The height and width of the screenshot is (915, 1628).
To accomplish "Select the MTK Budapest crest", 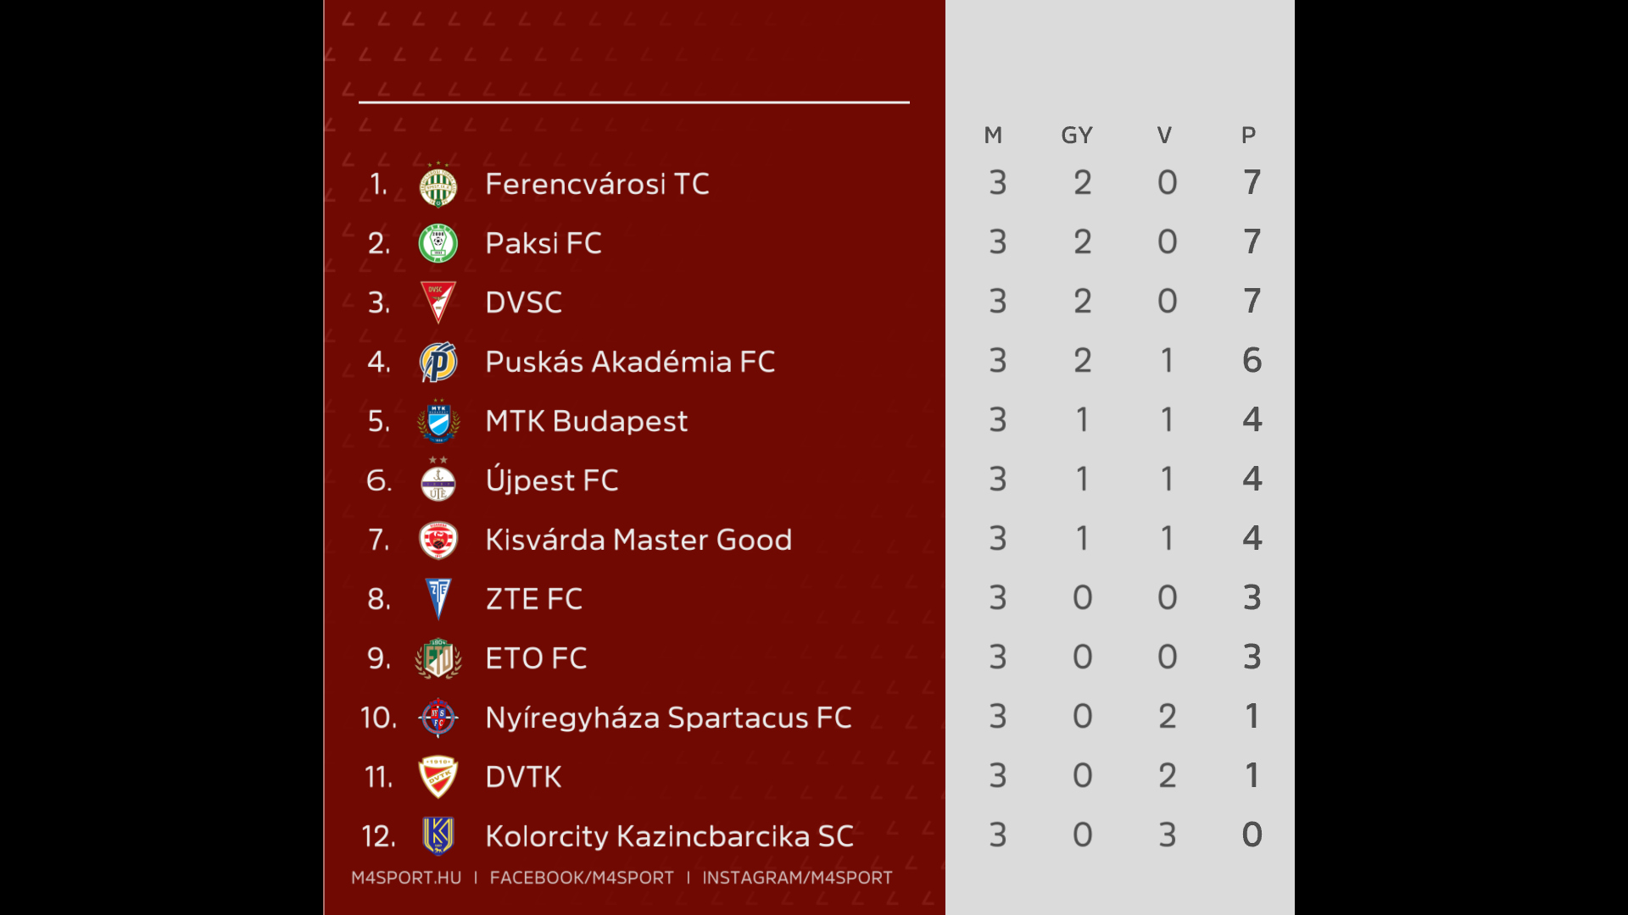I will click(438, 421).
